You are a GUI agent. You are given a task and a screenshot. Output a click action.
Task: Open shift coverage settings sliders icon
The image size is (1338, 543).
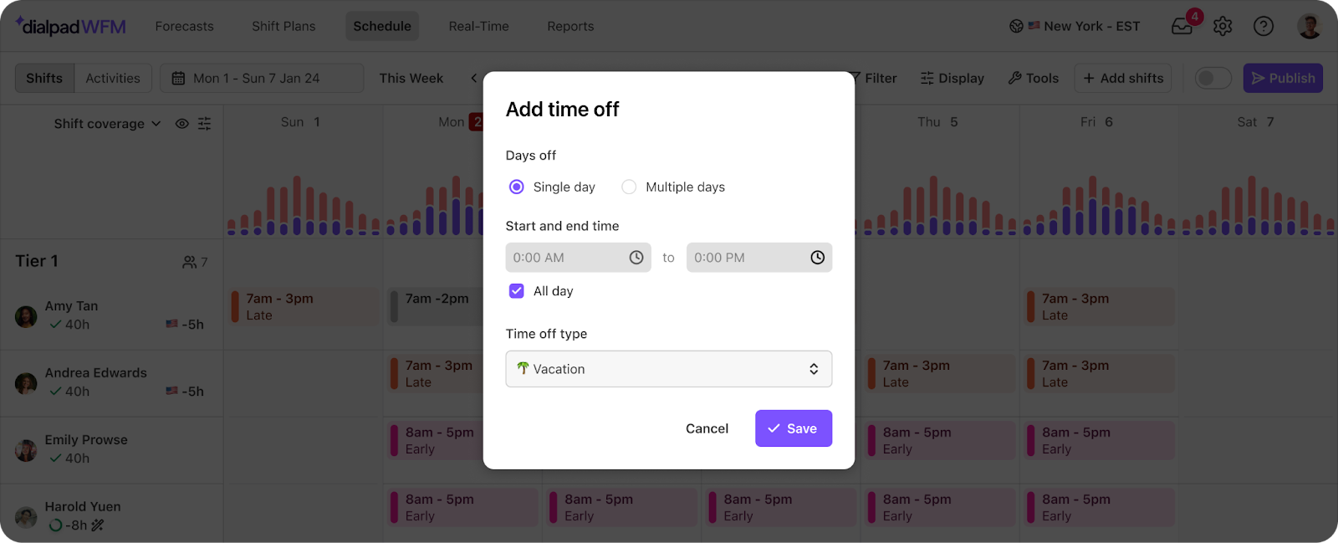204,124
